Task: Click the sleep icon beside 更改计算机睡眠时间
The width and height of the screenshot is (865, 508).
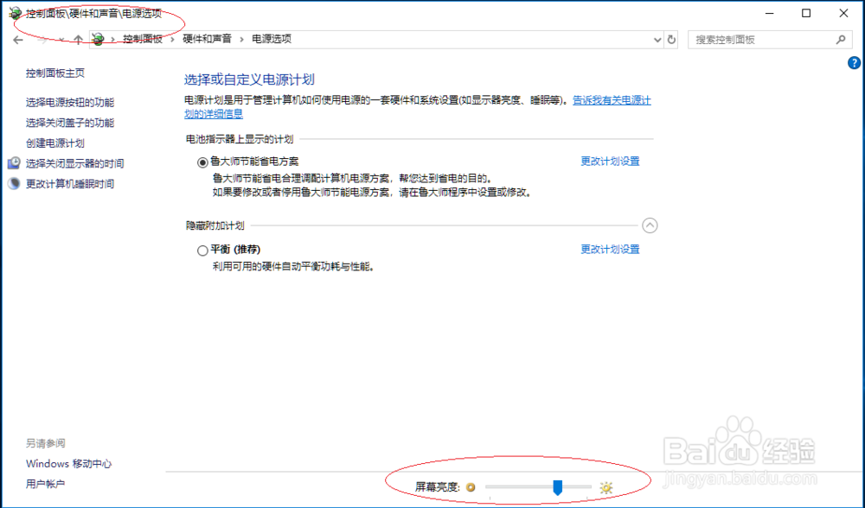Action: coord(13,183)
